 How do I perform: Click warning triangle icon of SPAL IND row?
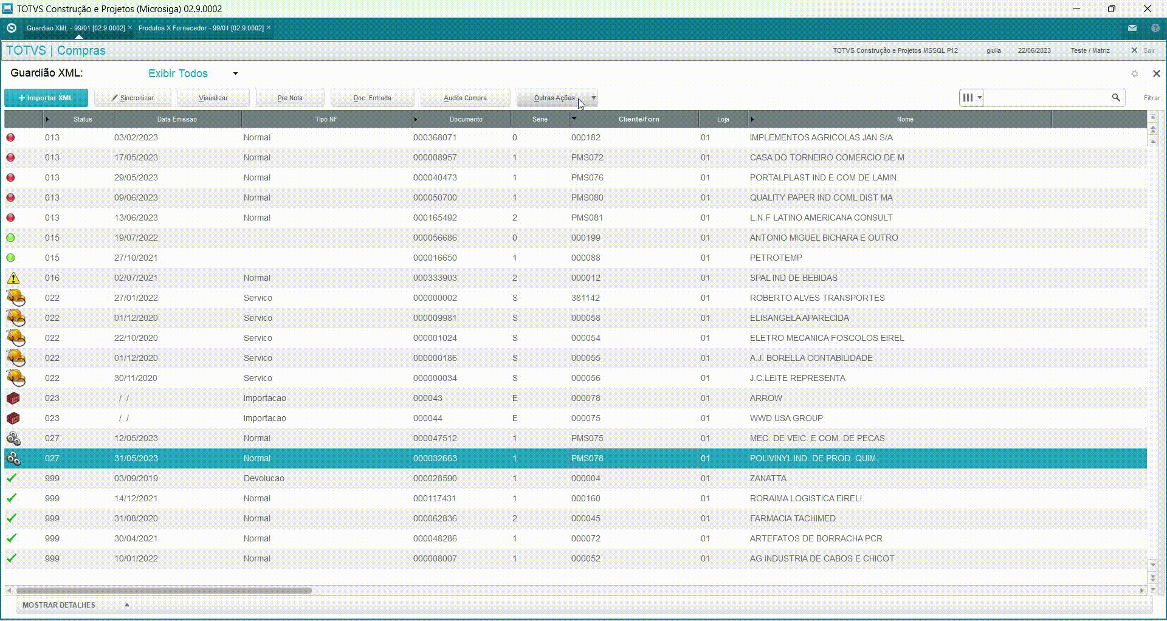pyautogui.click(x=13, y=278)
